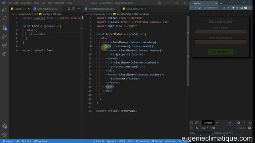Clear the DevTools console
This screenshot has height=143, width=255.
(x=197, y=128)
